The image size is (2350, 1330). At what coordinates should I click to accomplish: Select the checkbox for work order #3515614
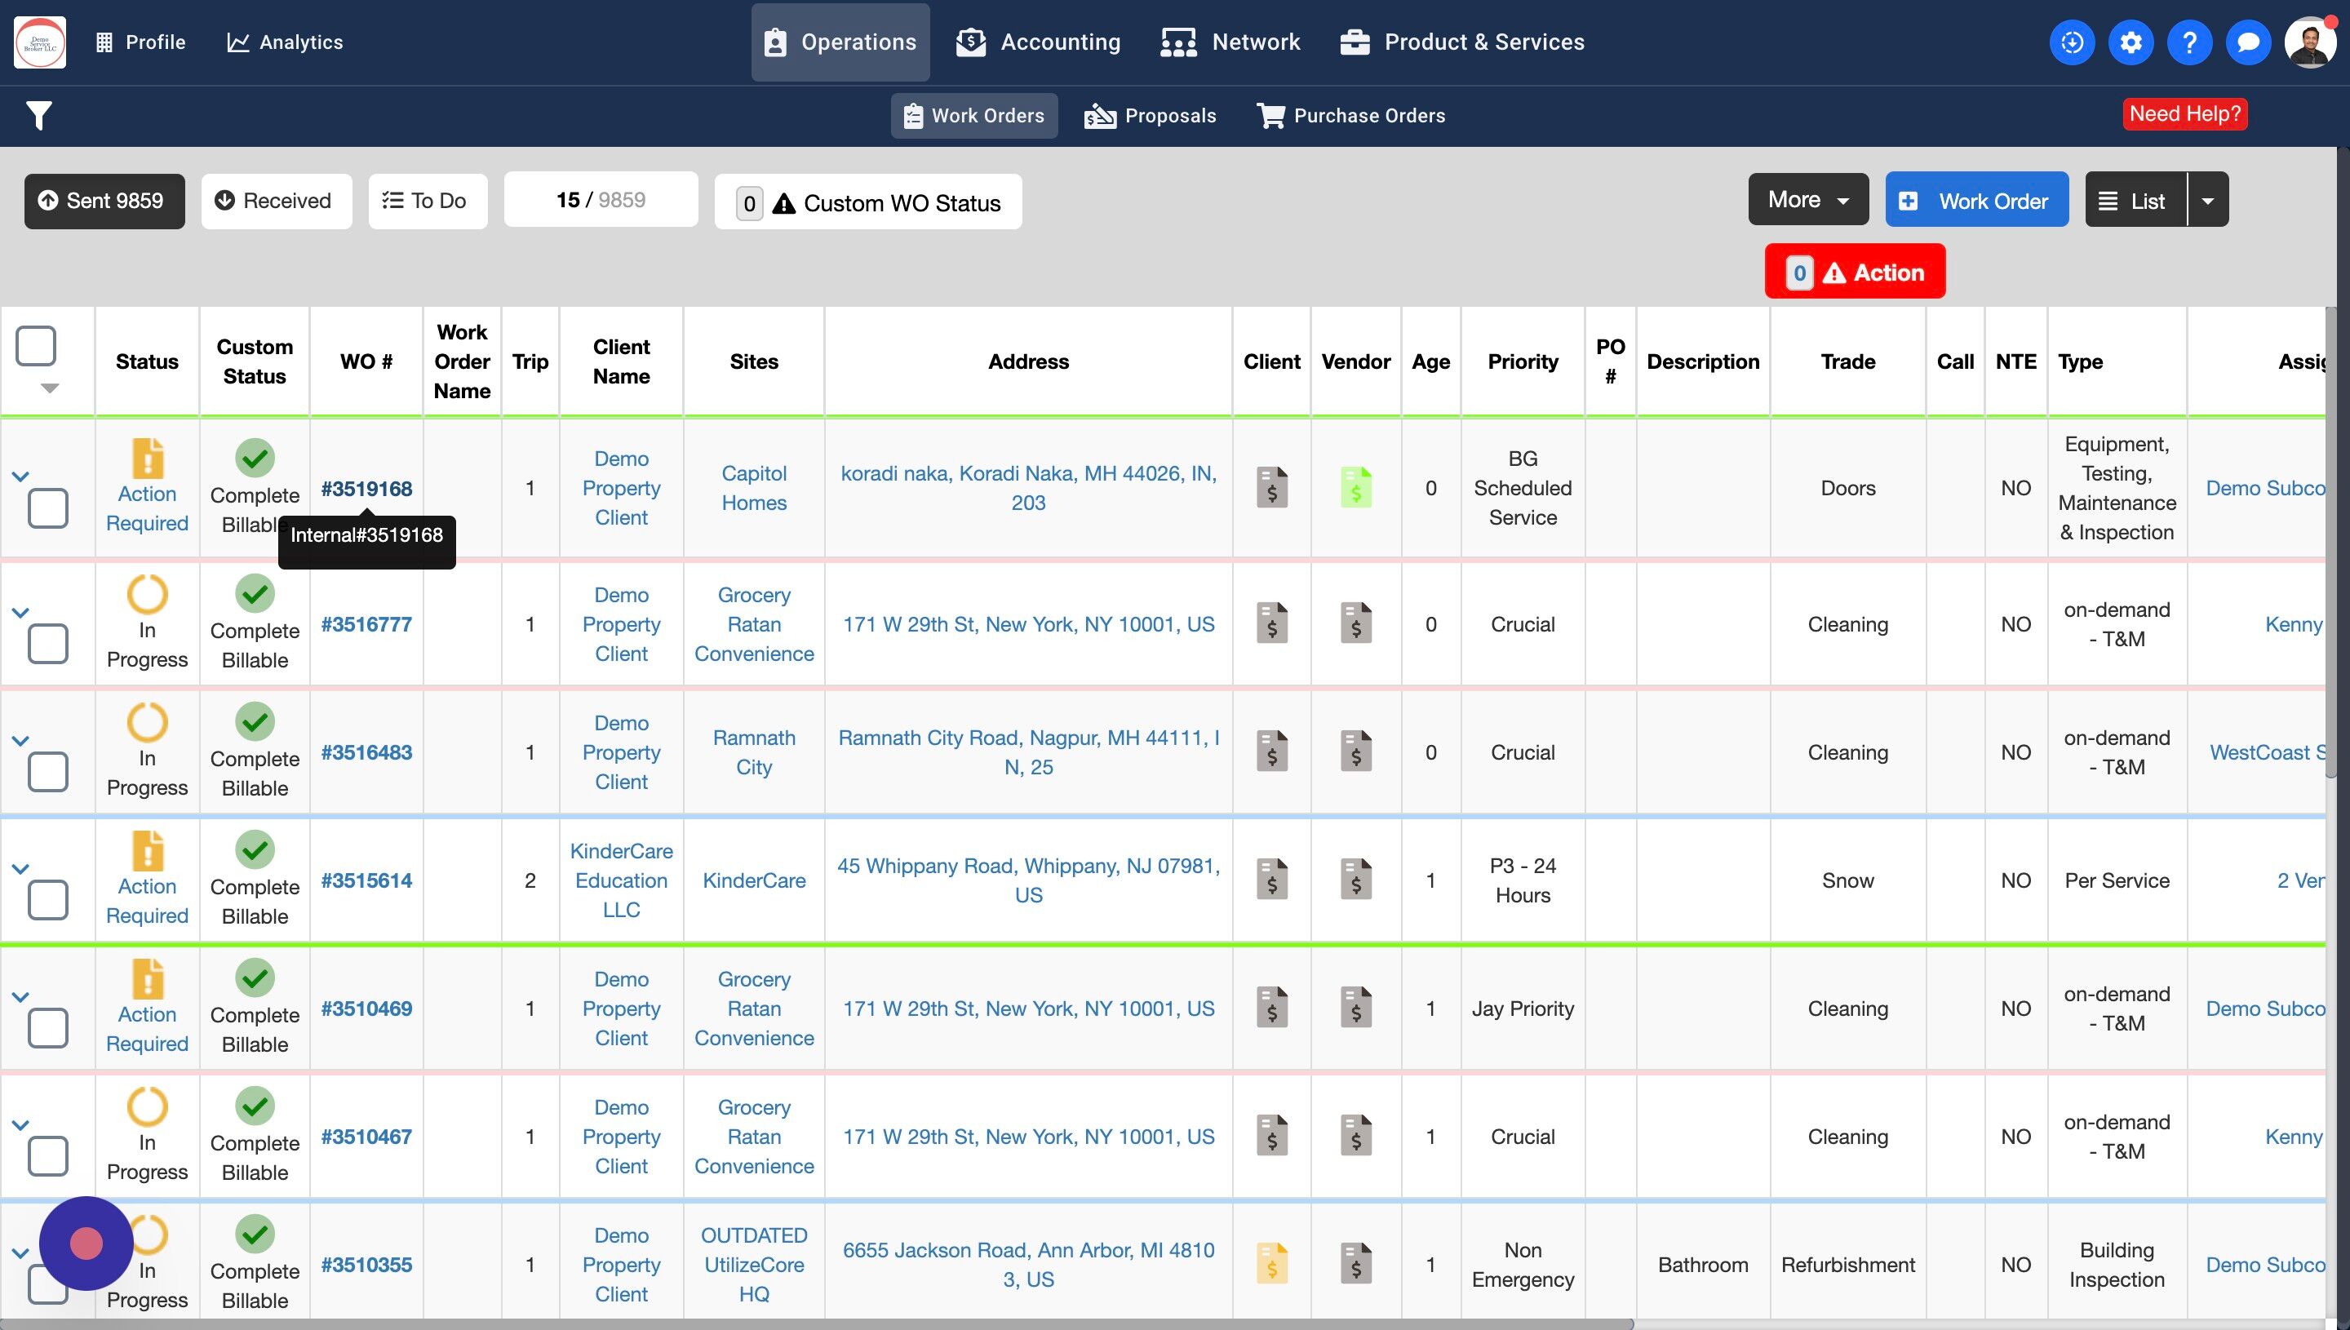pyautogui.click(x=47, y=900)
